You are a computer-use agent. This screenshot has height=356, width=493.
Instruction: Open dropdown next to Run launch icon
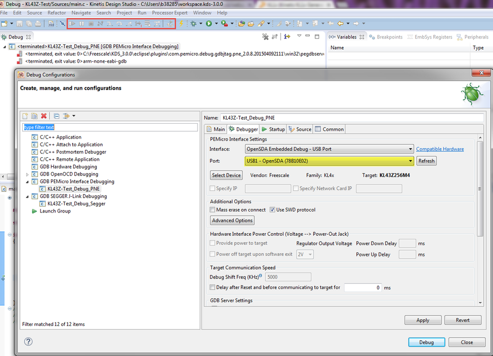point(216,24)
